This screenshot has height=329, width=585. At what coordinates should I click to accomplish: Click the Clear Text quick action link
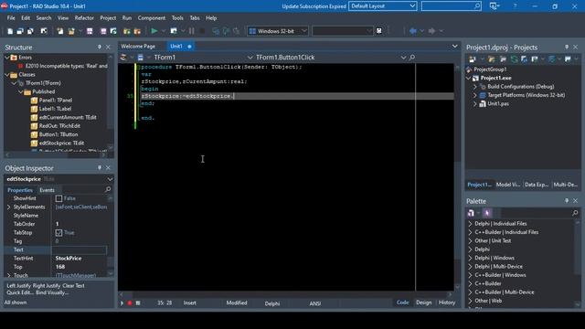point(73,286)
